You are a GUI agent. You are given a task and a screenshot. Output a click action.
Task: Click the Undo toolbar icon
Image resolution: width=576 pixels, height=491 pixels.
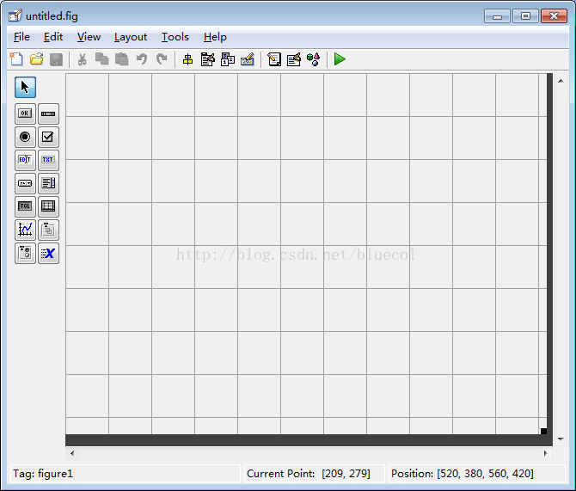point(142,59)
